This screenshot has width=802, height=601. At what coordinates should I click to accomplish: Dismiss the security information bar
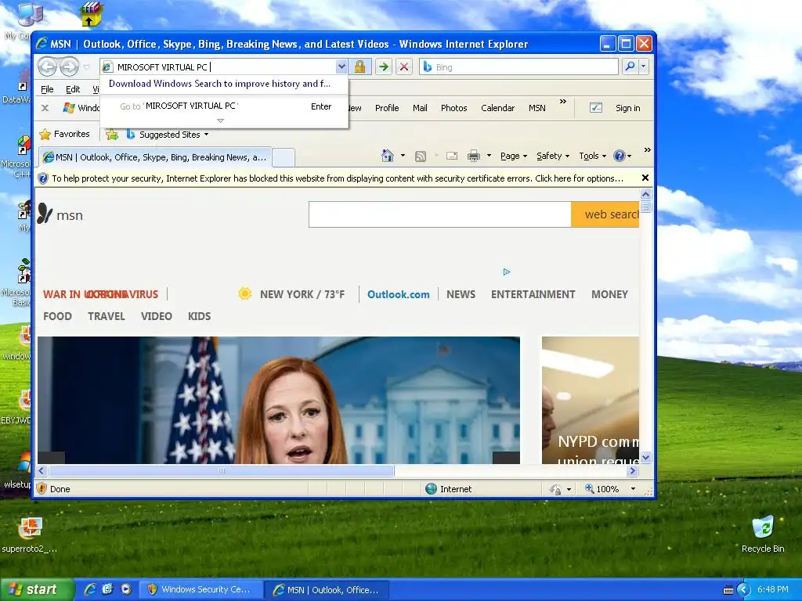click(x=645, y=178)
